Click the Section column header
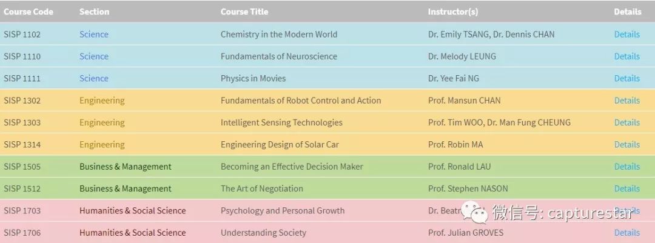 pos(94,12)
